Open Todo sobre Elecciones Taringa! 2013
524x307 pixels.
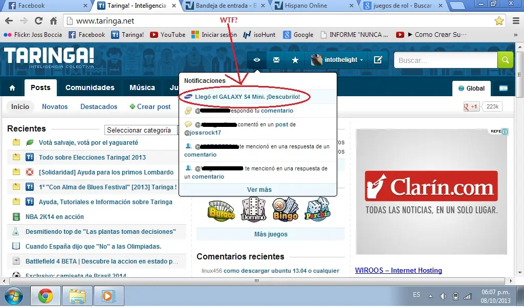click(92, 158)
